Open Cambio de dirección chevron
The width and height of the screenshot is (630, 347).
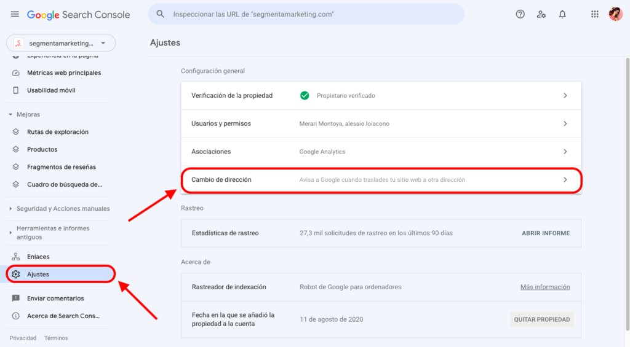[565, 180]
